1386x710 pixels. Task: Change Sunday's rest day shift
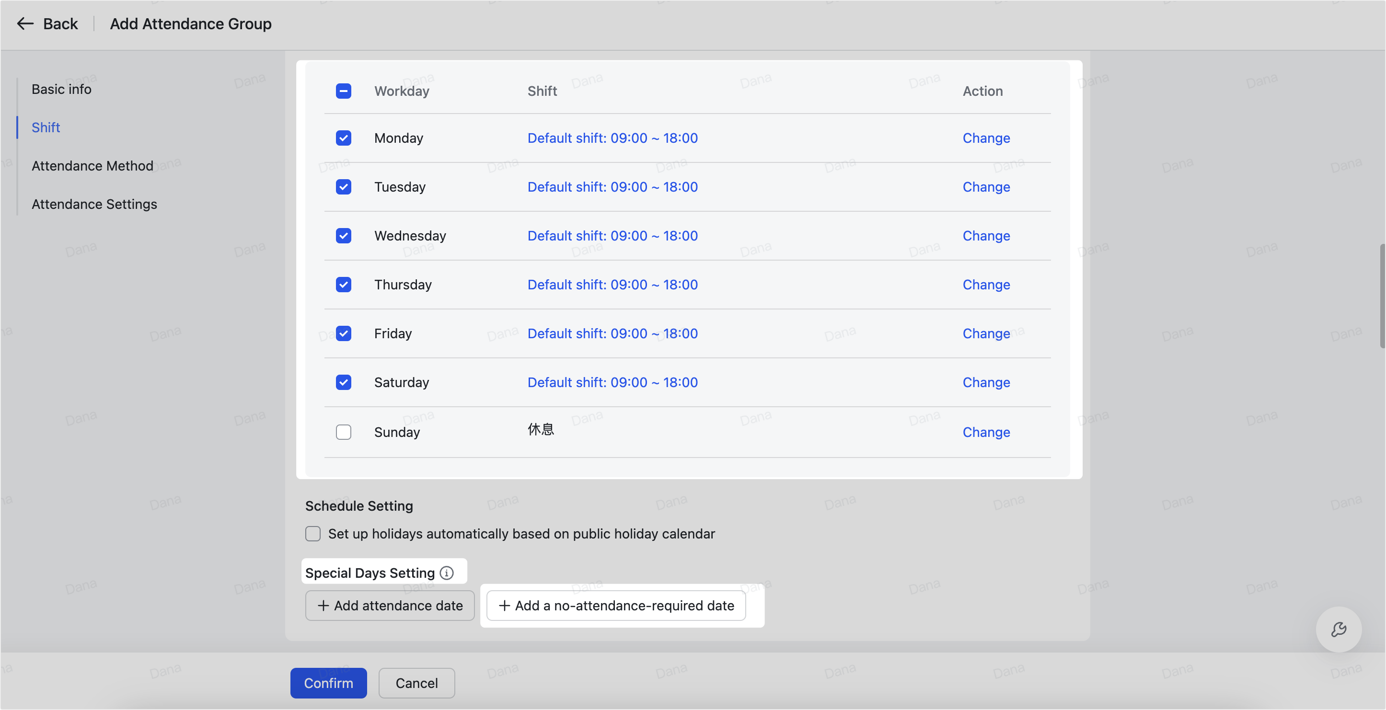(x=986, y=432)
